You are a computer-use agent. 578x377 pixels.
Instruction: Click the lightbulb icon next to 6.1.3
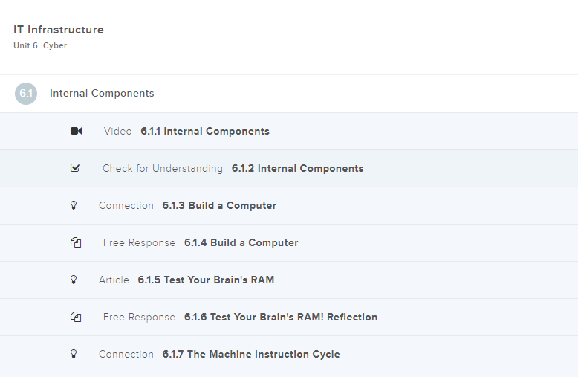(x=74, y=205)
